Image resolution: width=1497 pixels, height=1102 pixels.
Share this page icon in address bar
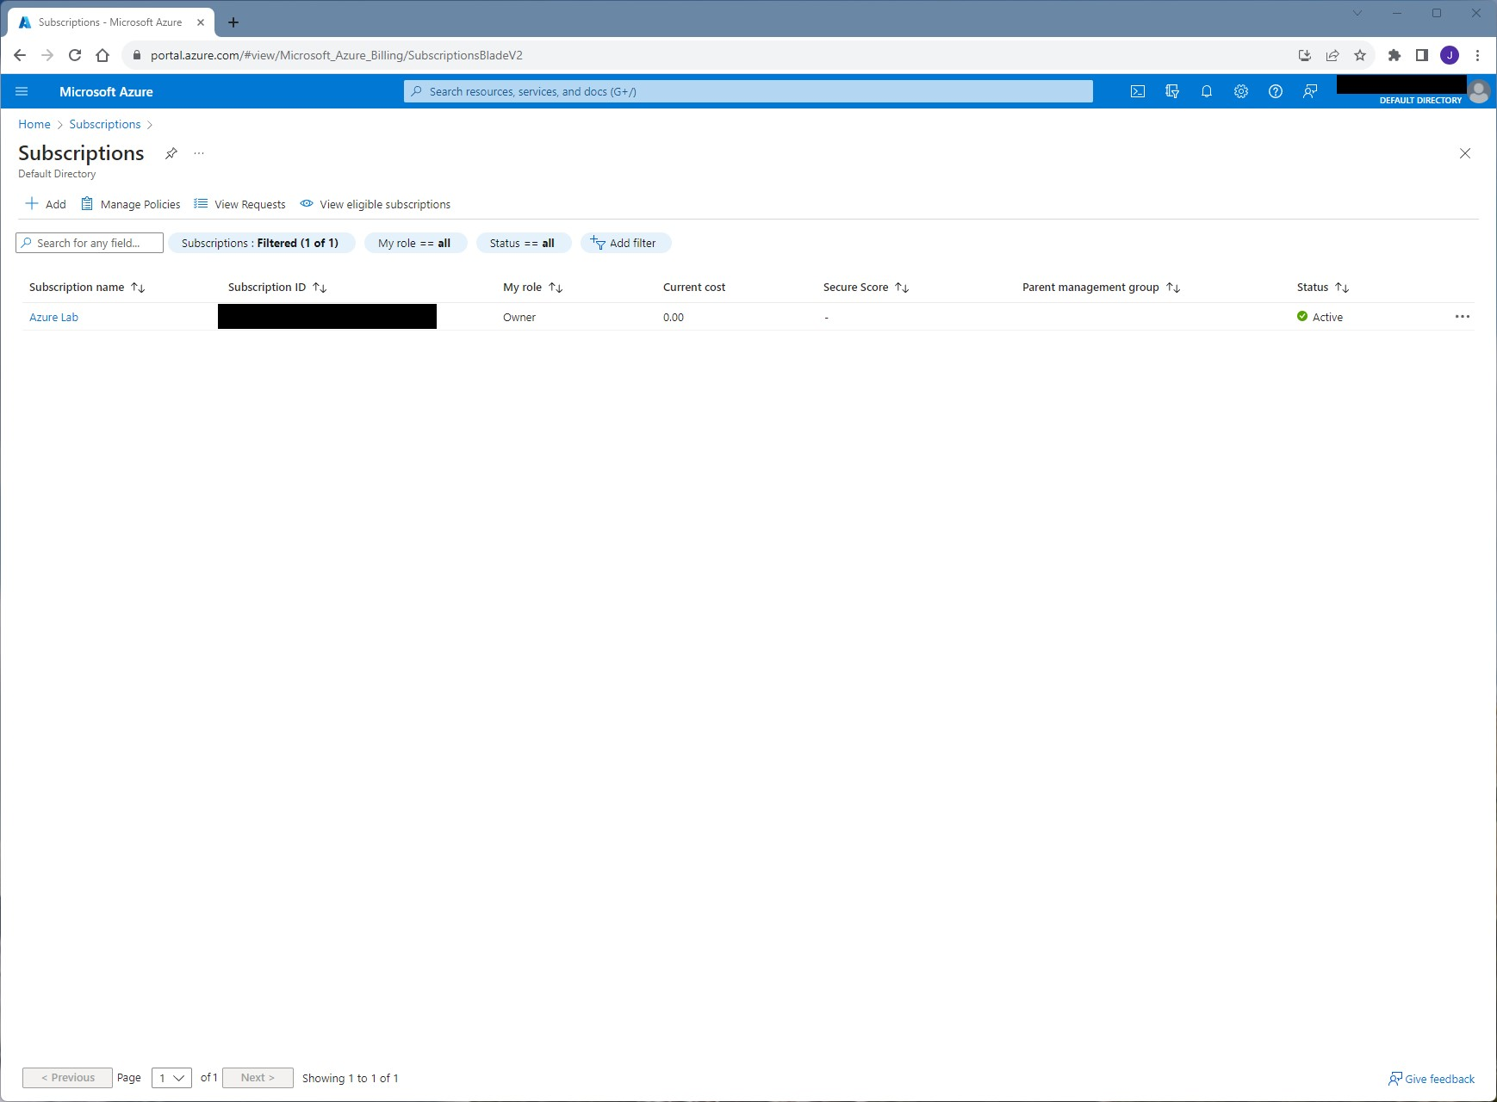coord(1332,55)
